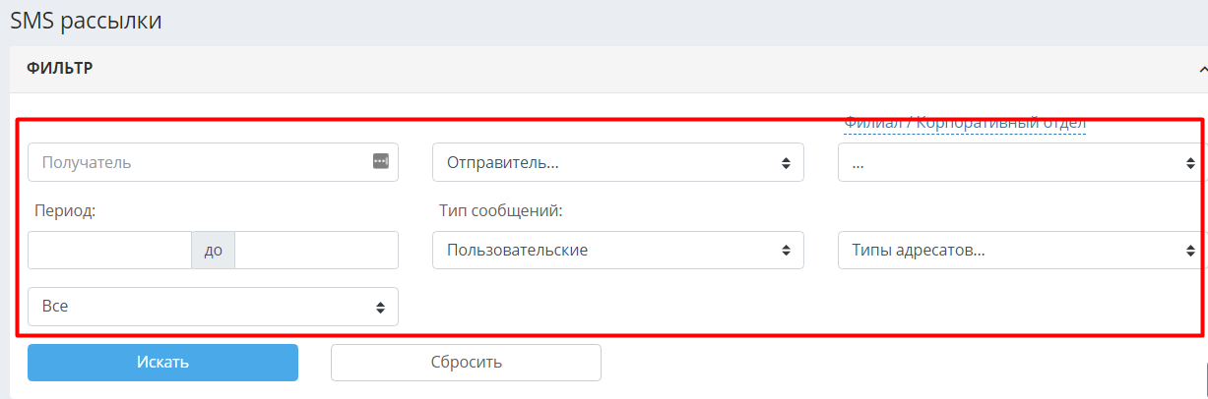Collapse the ФИЛЬТР panel using the chevron
The height and width of the screenshot is (399, 1208).
(x=1202, y=69)
